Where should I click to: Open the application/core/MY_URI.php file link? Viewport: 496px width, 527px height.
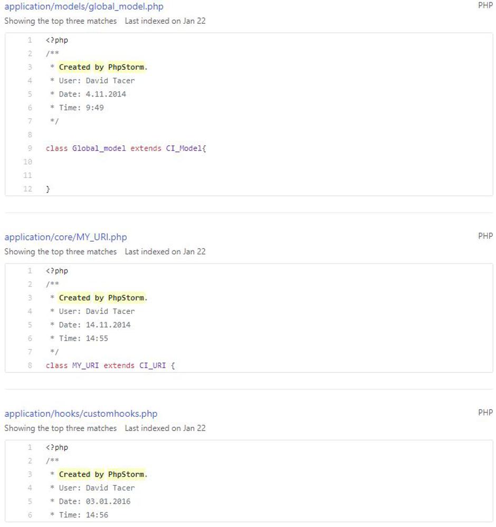tap(66, 237)
